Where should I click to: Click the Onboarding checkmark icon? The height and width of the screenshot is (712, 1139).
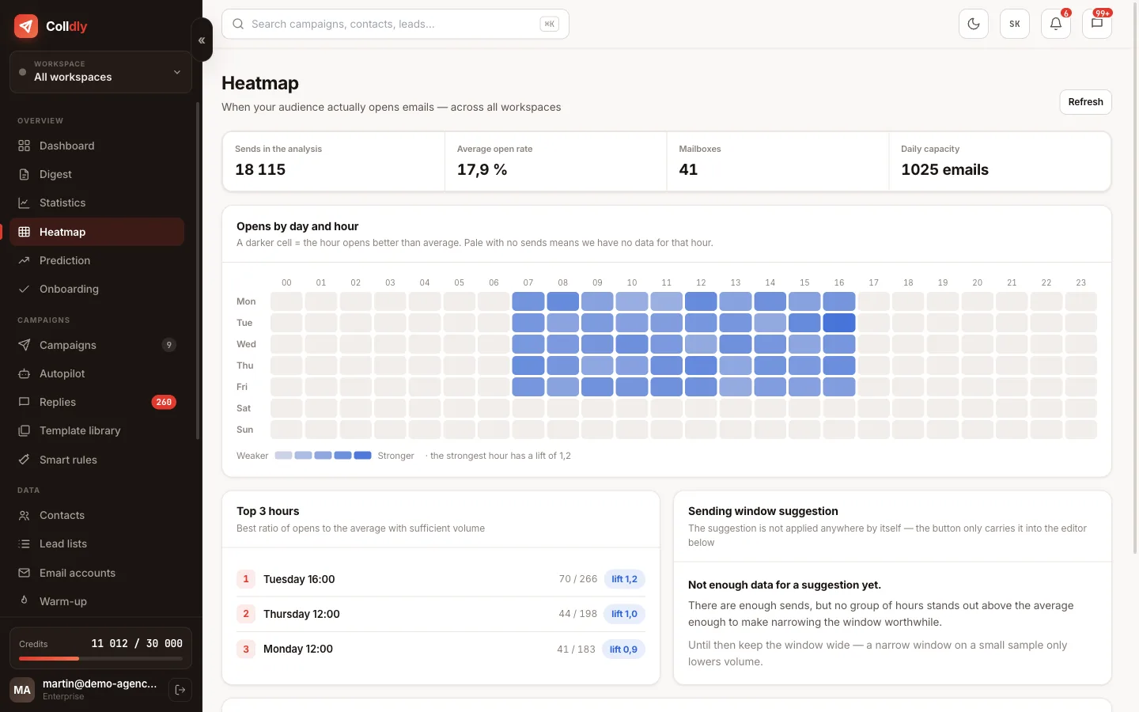point(25,289)
